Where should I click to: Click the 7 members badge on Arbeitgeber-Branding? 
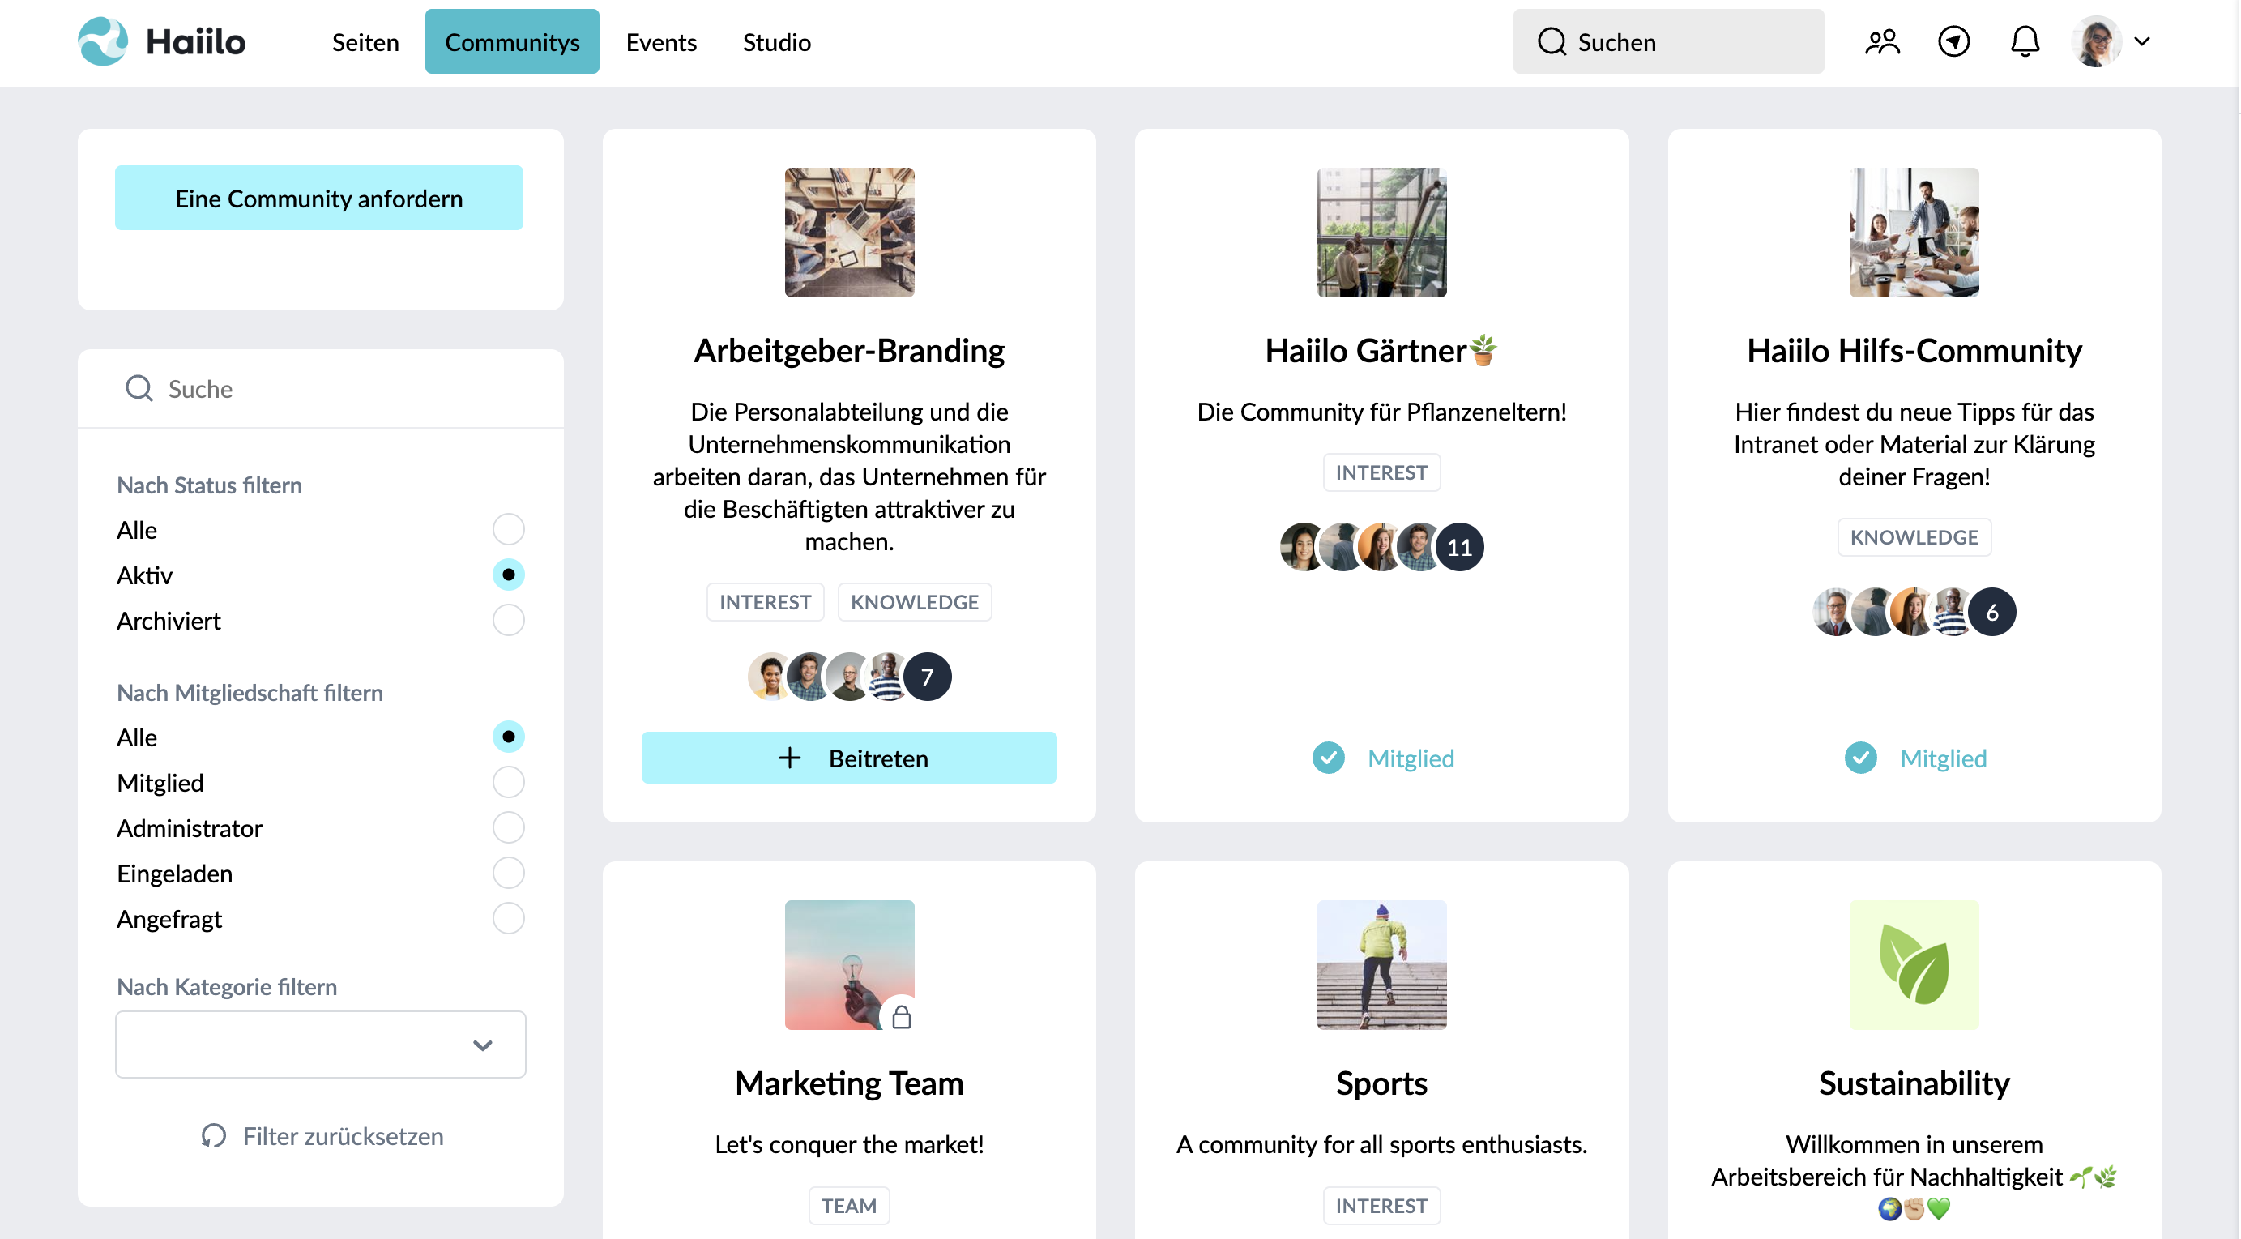point(928,677)
